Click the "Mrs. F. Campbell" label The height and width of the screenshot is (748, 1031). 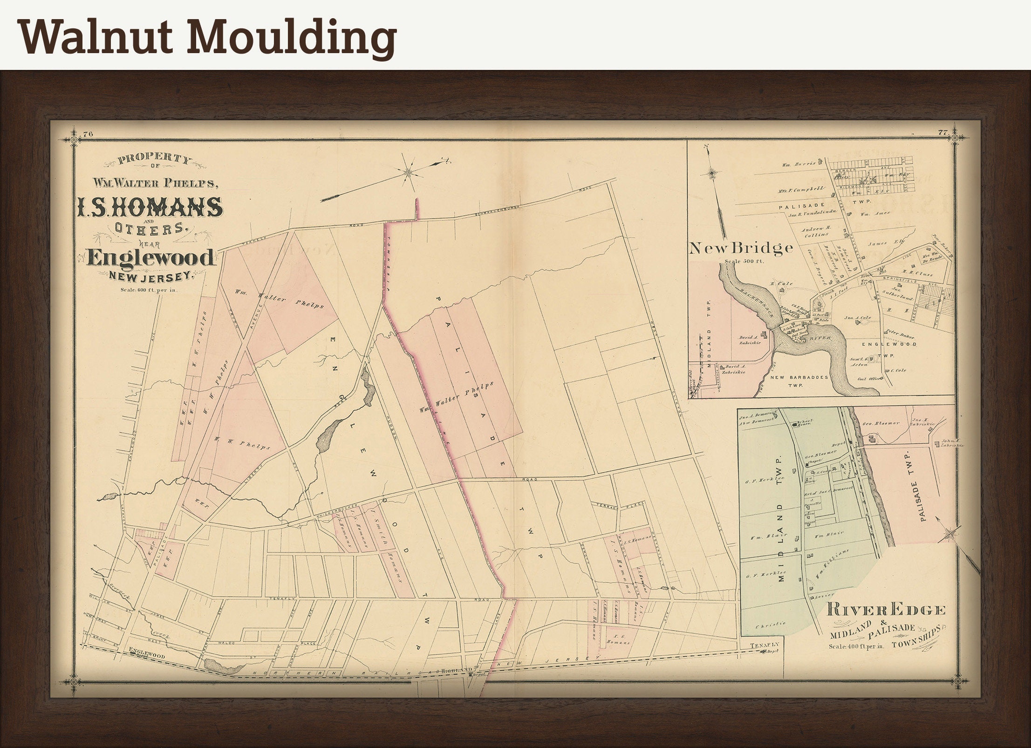(x=801, y=190)
